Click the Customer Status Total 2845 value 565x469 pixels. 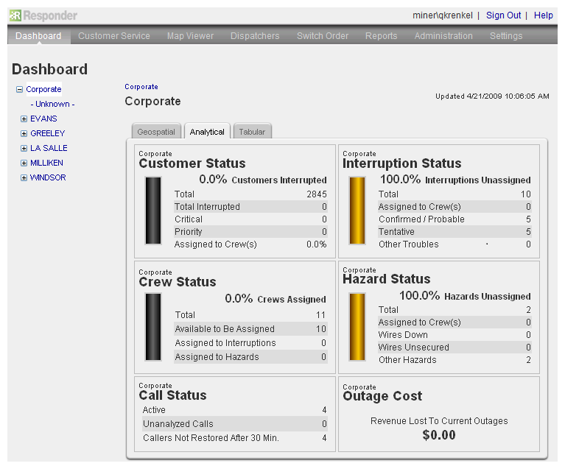coord(317,194)
